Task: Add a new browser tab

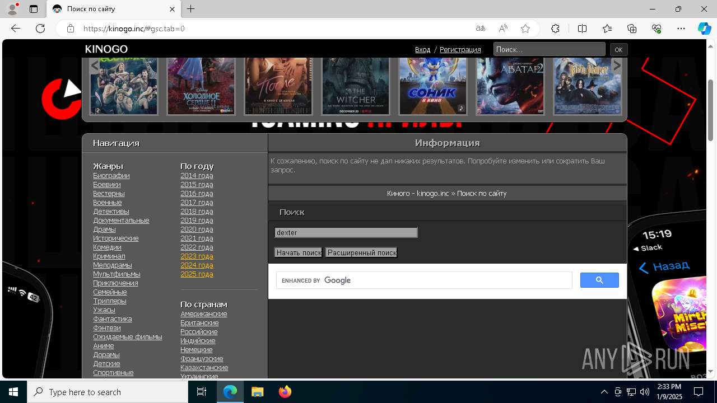Action: (191, 9)
